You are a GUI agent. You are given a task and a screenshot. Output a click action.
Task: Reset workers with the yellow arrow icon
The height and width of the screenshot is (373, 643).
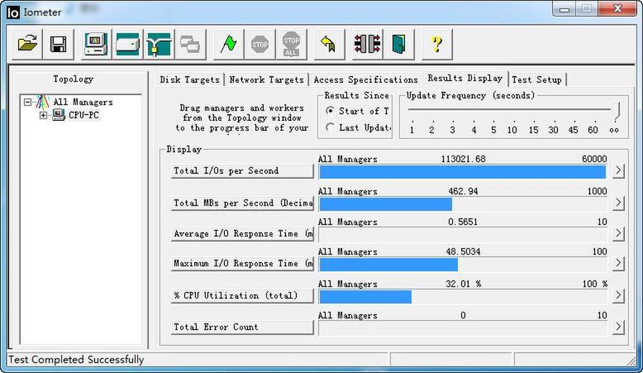coord(329,44)
